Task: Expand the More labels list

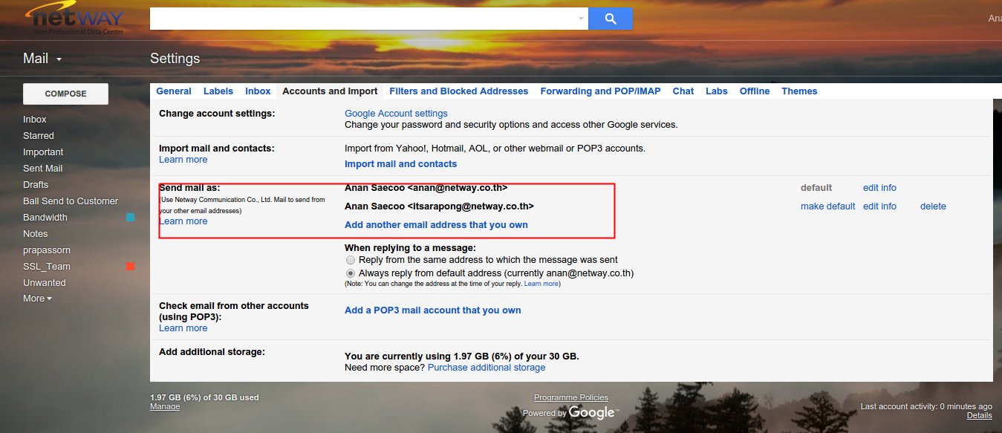Action: point(37,299)
